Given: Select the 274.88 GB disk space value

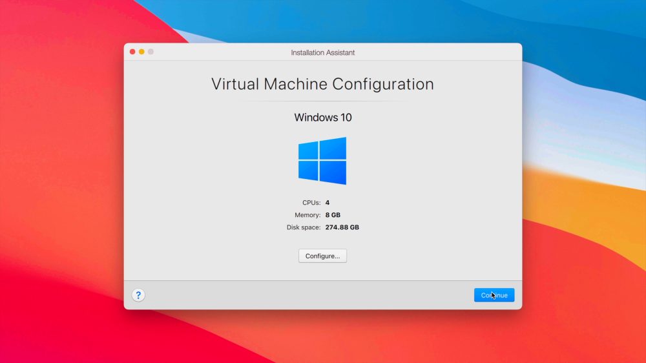Looking at the screenshot, I should [x=342, y=227].
